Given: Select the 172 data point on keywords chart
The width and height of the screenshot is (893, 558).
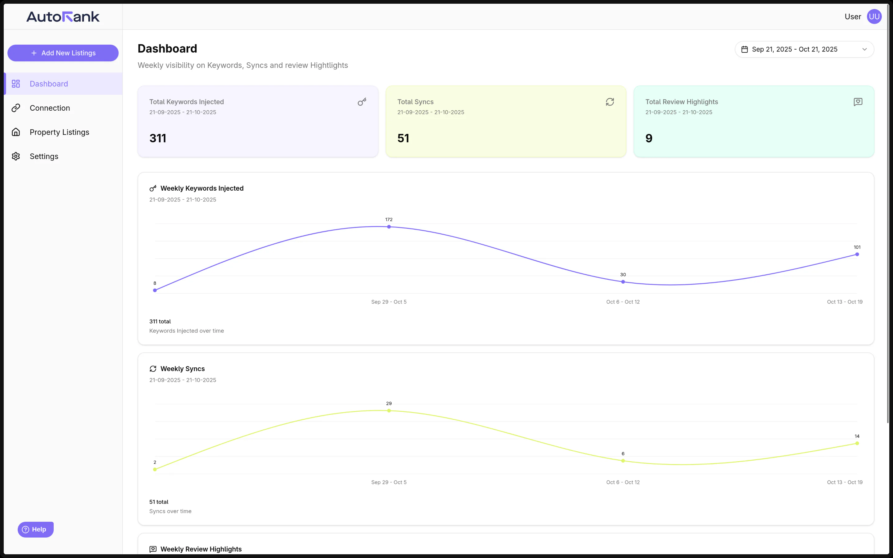Looking at the screenshot, I should tap(389, 227).
